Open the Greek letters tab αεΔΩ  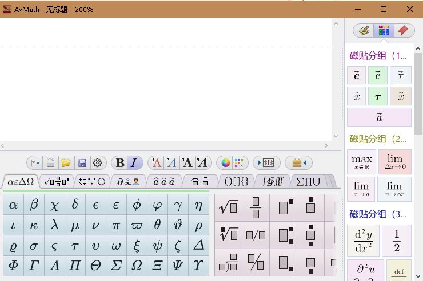point(21,182)
